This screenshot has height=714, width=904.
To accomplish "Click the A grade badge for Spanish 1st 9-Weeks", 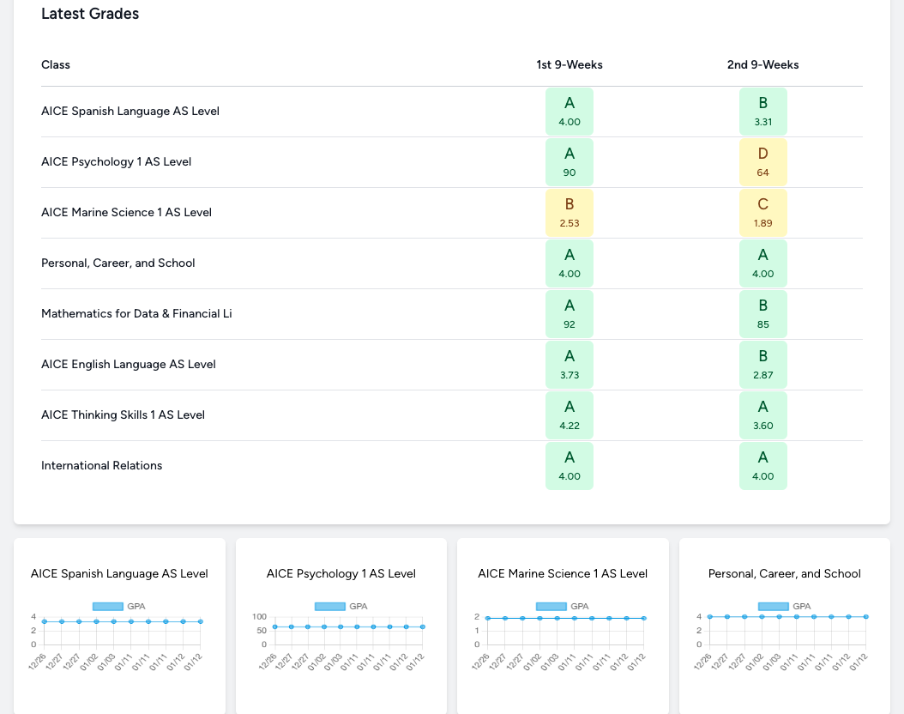I will click(x=569, y=111).
